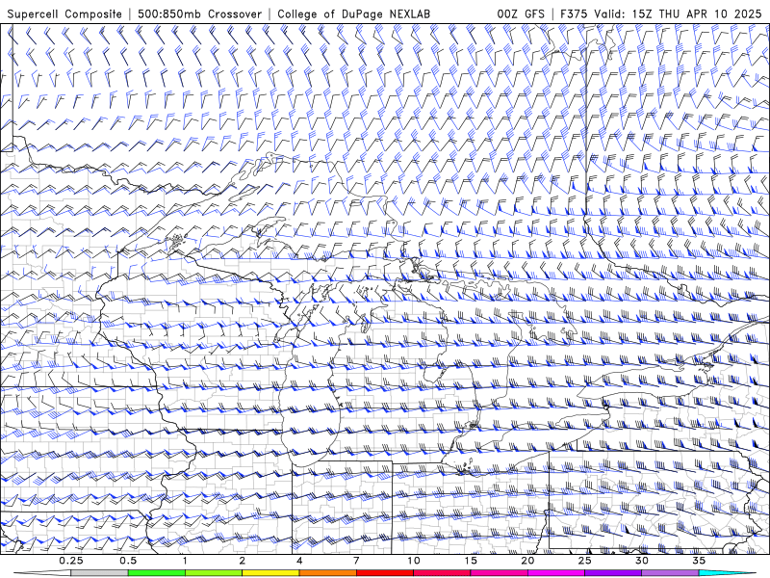The height and width of the screenshot is (578, 770).
Task: Pick the magenta legend swatch (20–25)
Action: (556, 573)
